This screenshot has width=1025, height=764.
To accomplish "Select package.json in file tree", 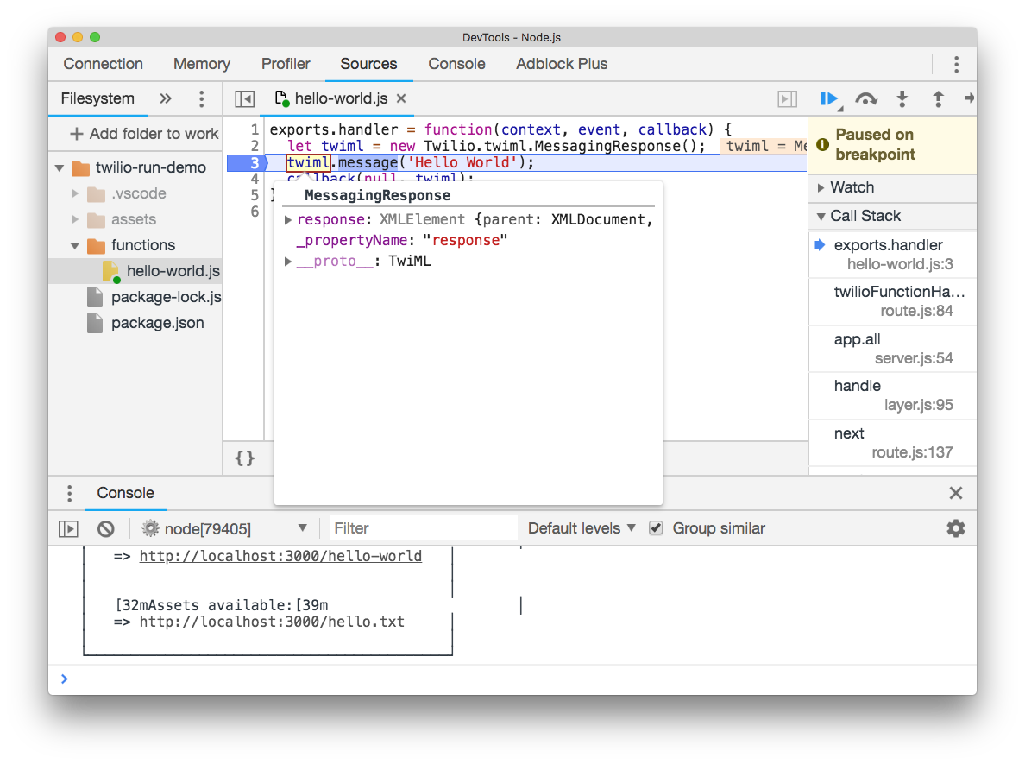I will click(x=158, y=323).
